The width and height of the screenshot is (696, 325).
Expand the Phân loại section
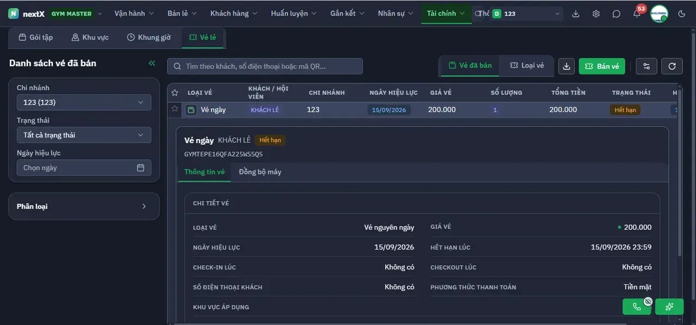point(84,207)
